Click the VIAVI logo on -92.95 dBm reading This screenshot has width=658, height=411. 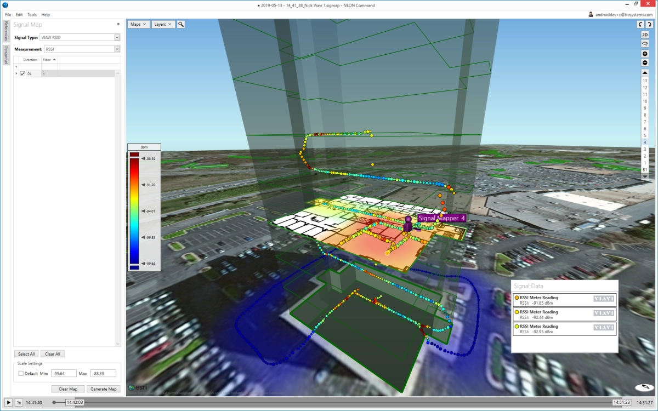coord(604,327)
